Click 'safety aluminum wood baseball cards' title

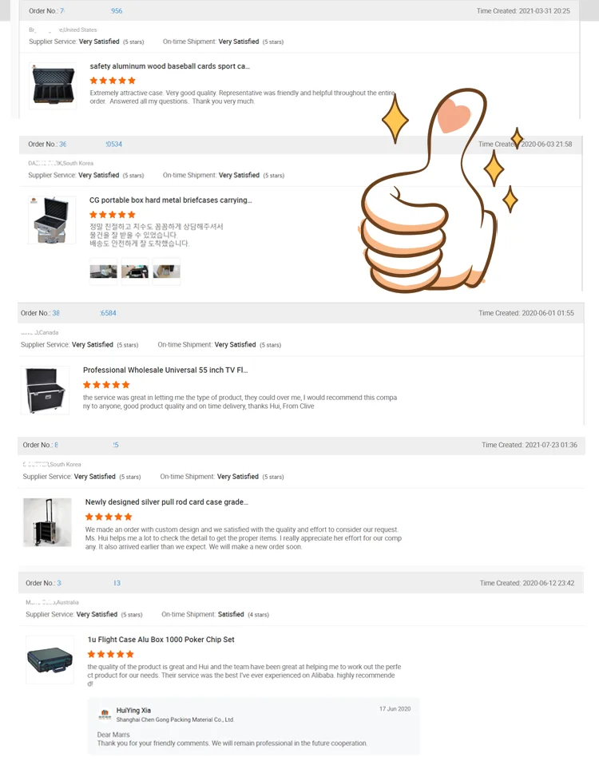(170, 66)
